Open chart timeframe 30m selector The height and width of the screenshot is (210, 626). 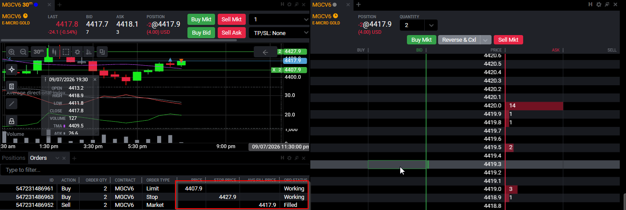39,52
